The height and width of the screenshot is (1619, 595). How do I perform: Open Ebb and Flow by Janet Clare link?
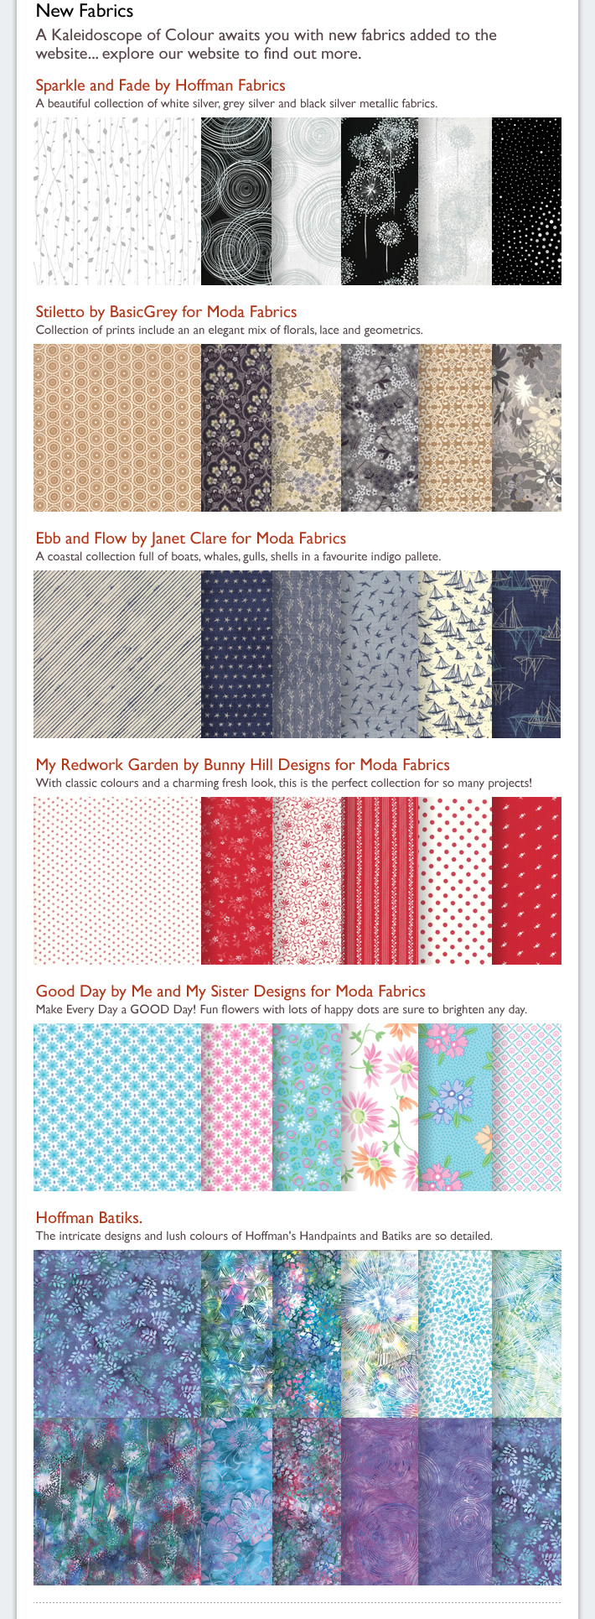(x=190, y=539)
